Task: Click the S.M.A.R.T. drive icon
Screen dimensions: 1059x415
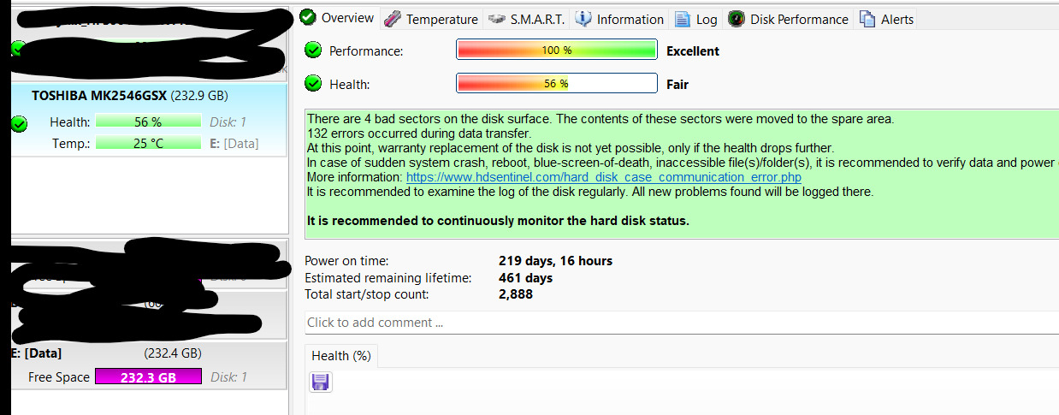Action: 495,19
